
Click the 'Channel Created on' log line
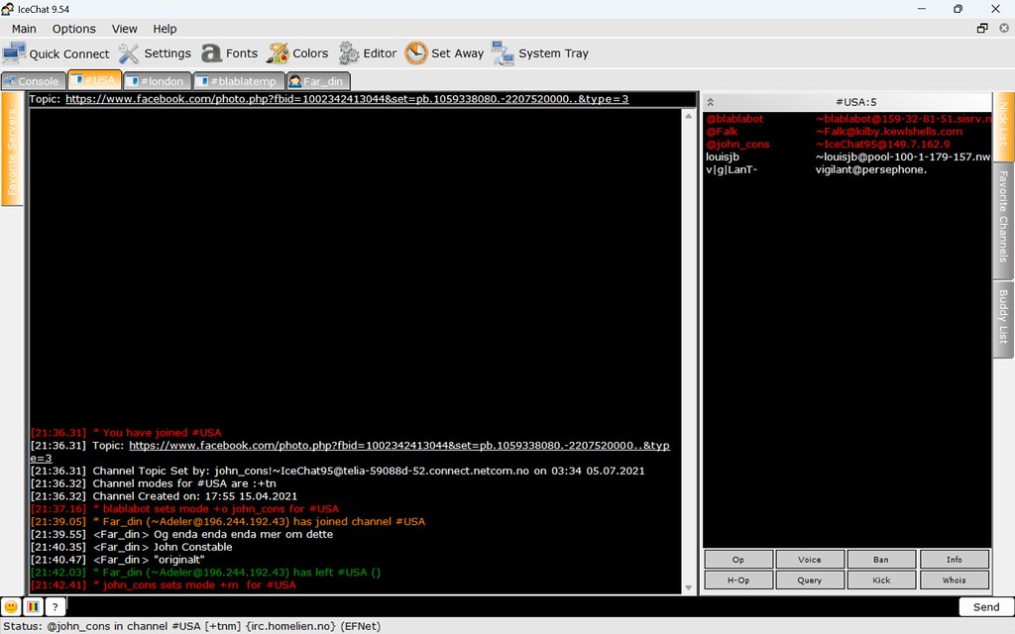tap(164, 496)
